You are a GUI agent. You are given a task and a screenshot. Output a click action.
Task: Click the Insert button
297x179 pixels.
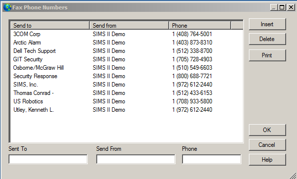point(267,24)
